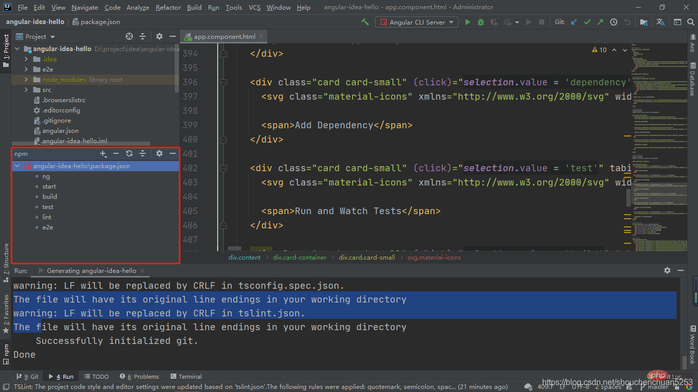Click the Build Project hammer icon
Viewport: 698px width, 392px height.
click(365, 22)
